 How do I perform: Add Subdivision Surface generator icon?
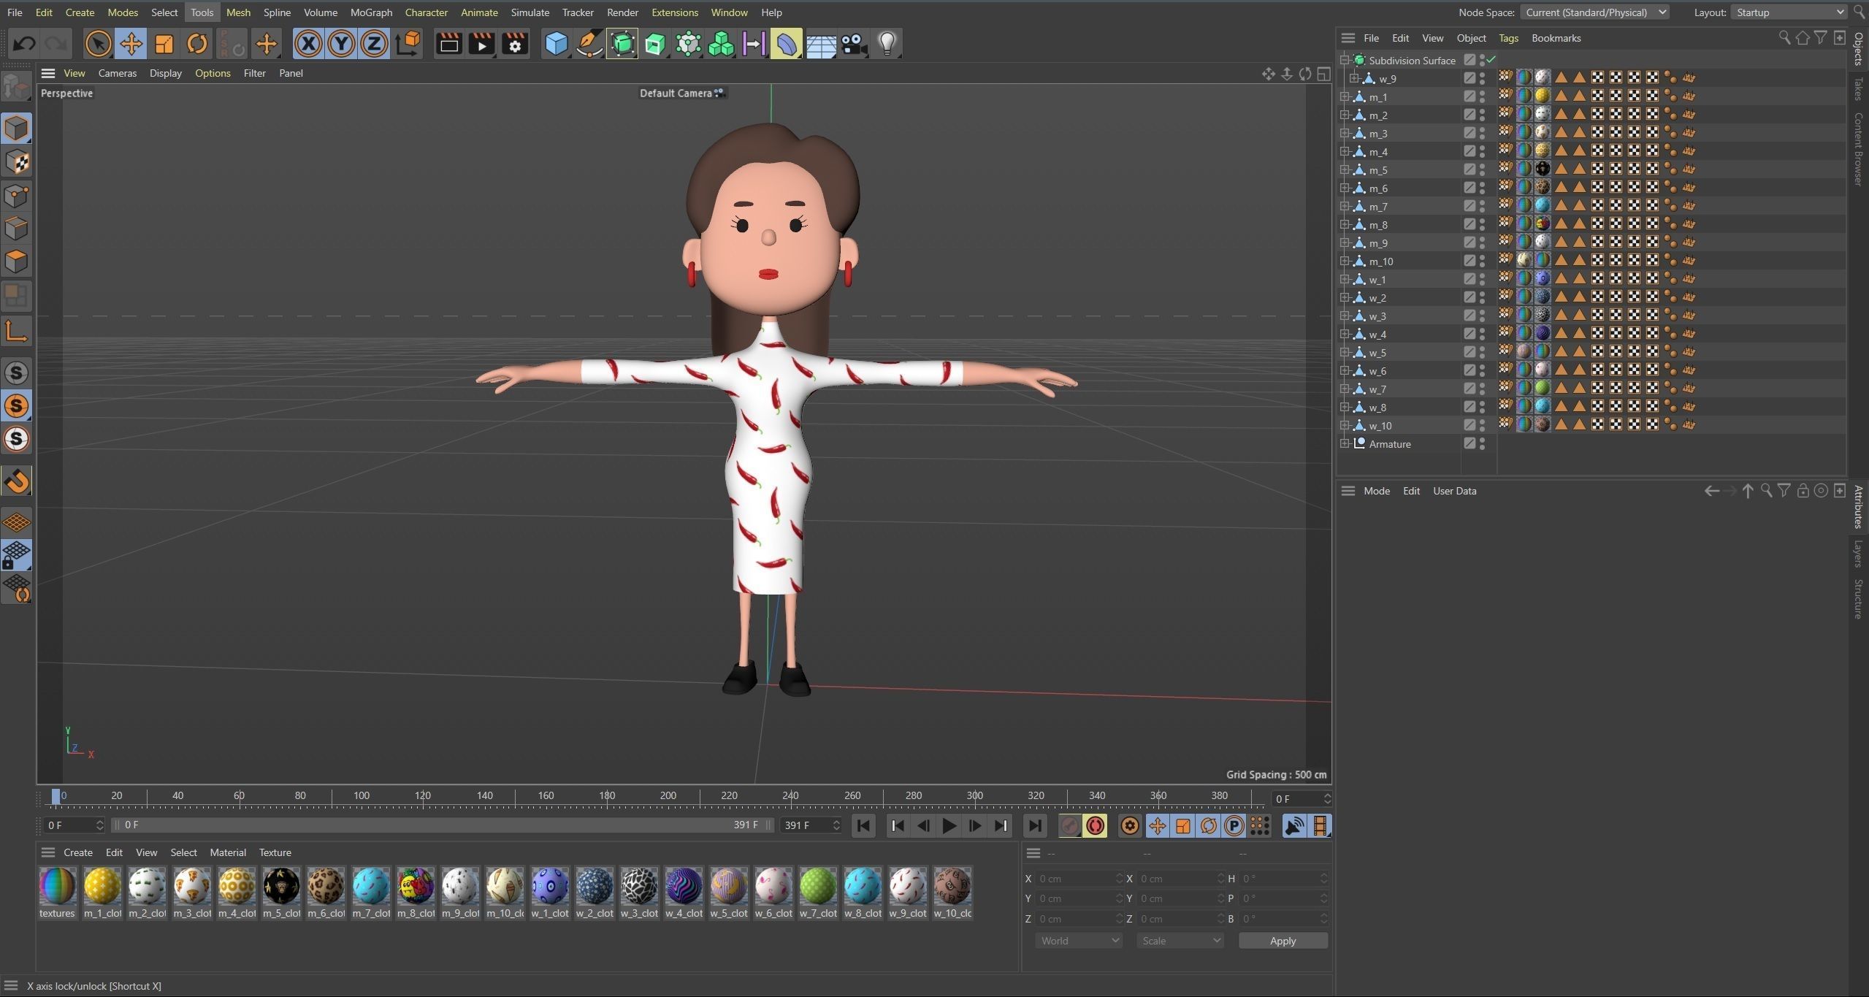pyautogui.click(x=622, y=44)
